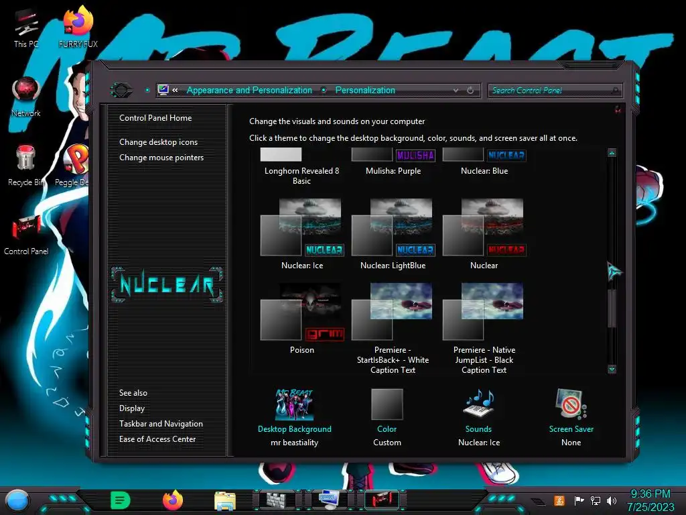Select Longhorn Revealed 8 Basic theme
Viewport: 686px width, 515px height.
(x=301, y=166)
